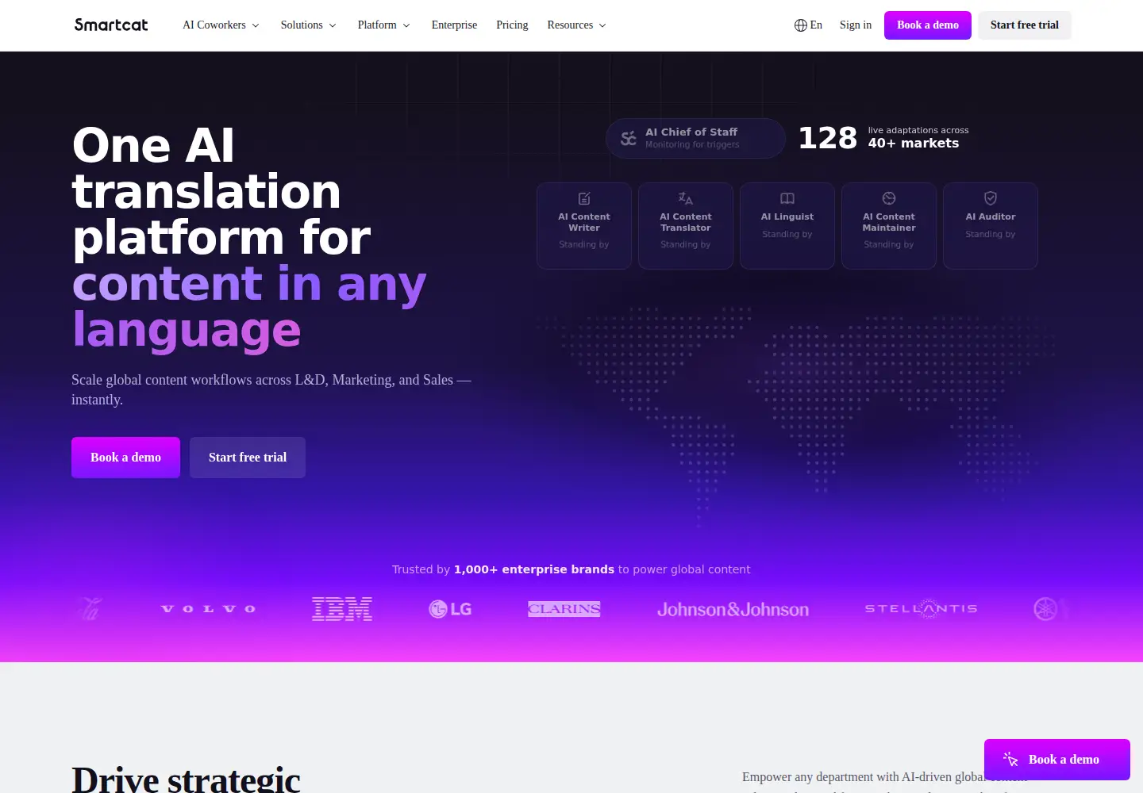The height and width of the screenshot is (793, 1143).
Task: Click the AI Chief of Staff logo icon
Action: click(x=628, y=138)
